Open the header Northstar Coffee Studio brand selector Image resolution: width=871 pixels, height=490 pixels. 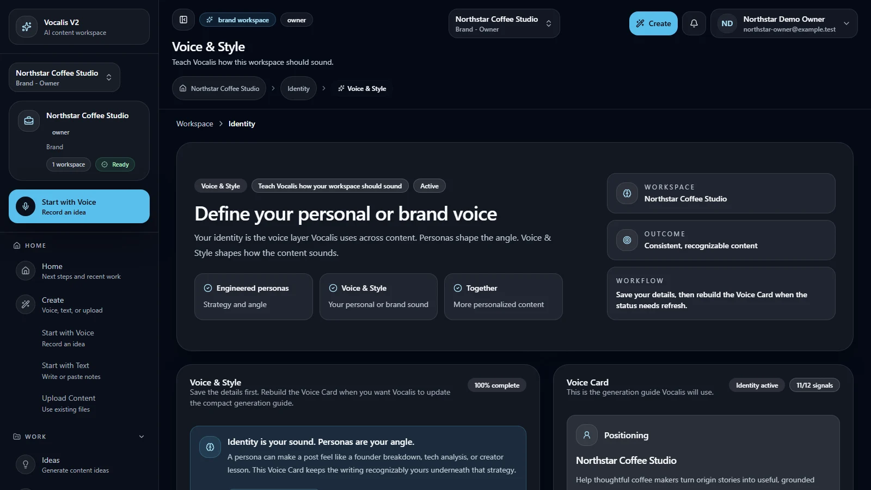click(504, 23)
